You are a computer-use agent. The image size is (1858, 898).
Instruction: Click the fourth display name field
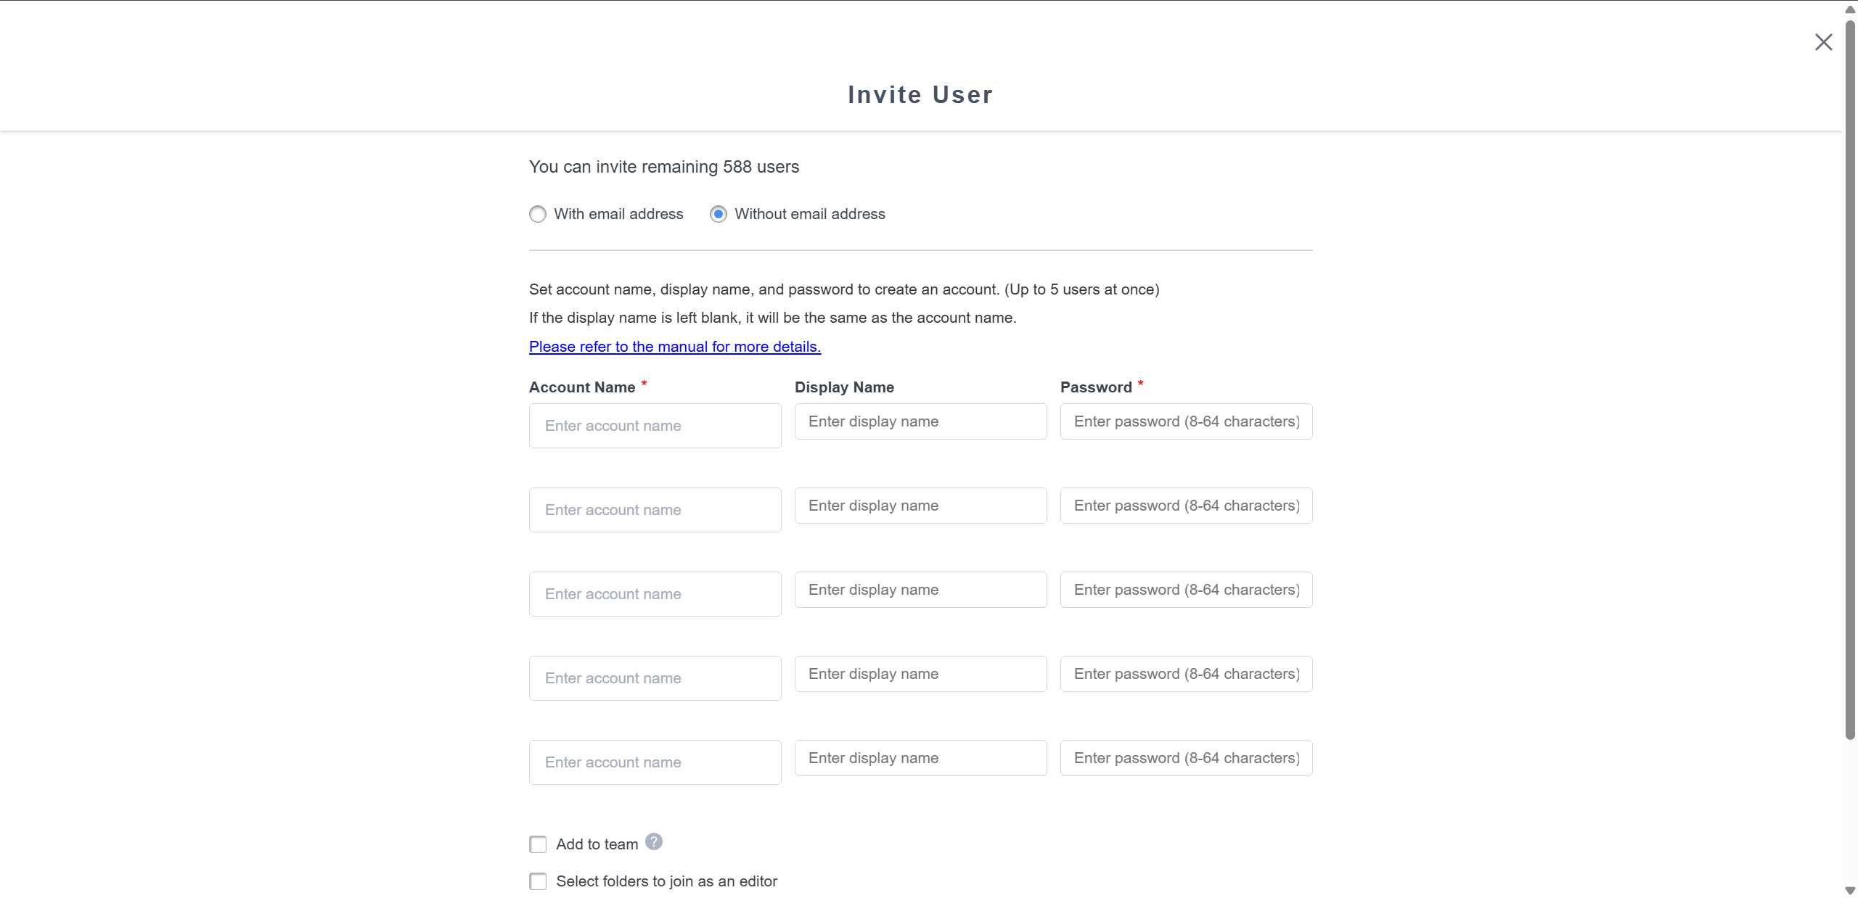[920, 674]
